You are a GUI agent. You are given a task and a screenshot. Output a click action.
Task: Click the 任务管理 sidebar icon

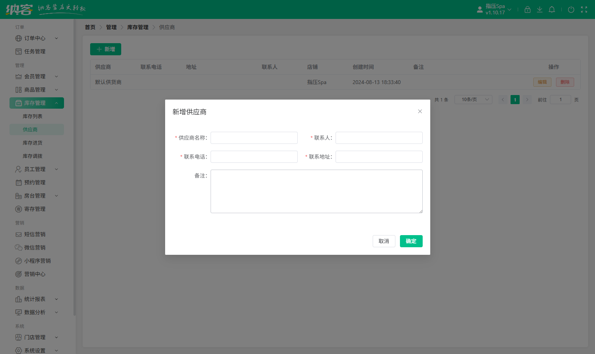click(19, 51)
